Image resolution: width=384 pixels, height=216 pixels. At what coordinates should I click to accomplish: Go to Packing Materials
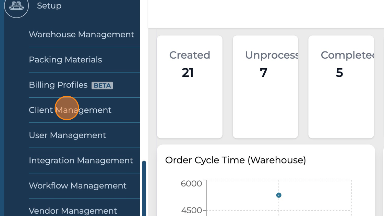(x=65, y=60)
